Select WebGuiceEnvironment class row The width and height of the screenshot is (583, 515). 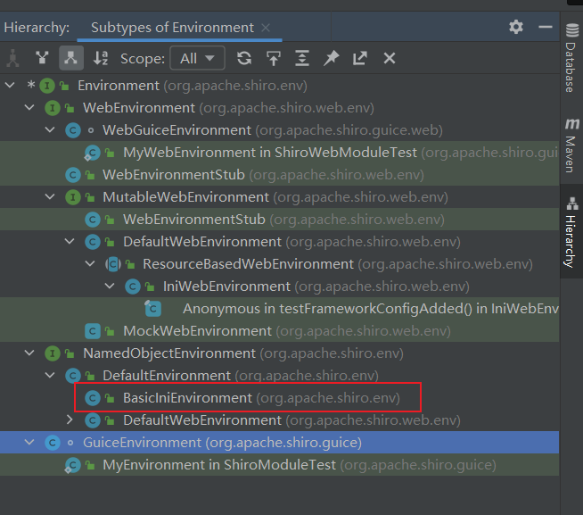coord(279,130)
